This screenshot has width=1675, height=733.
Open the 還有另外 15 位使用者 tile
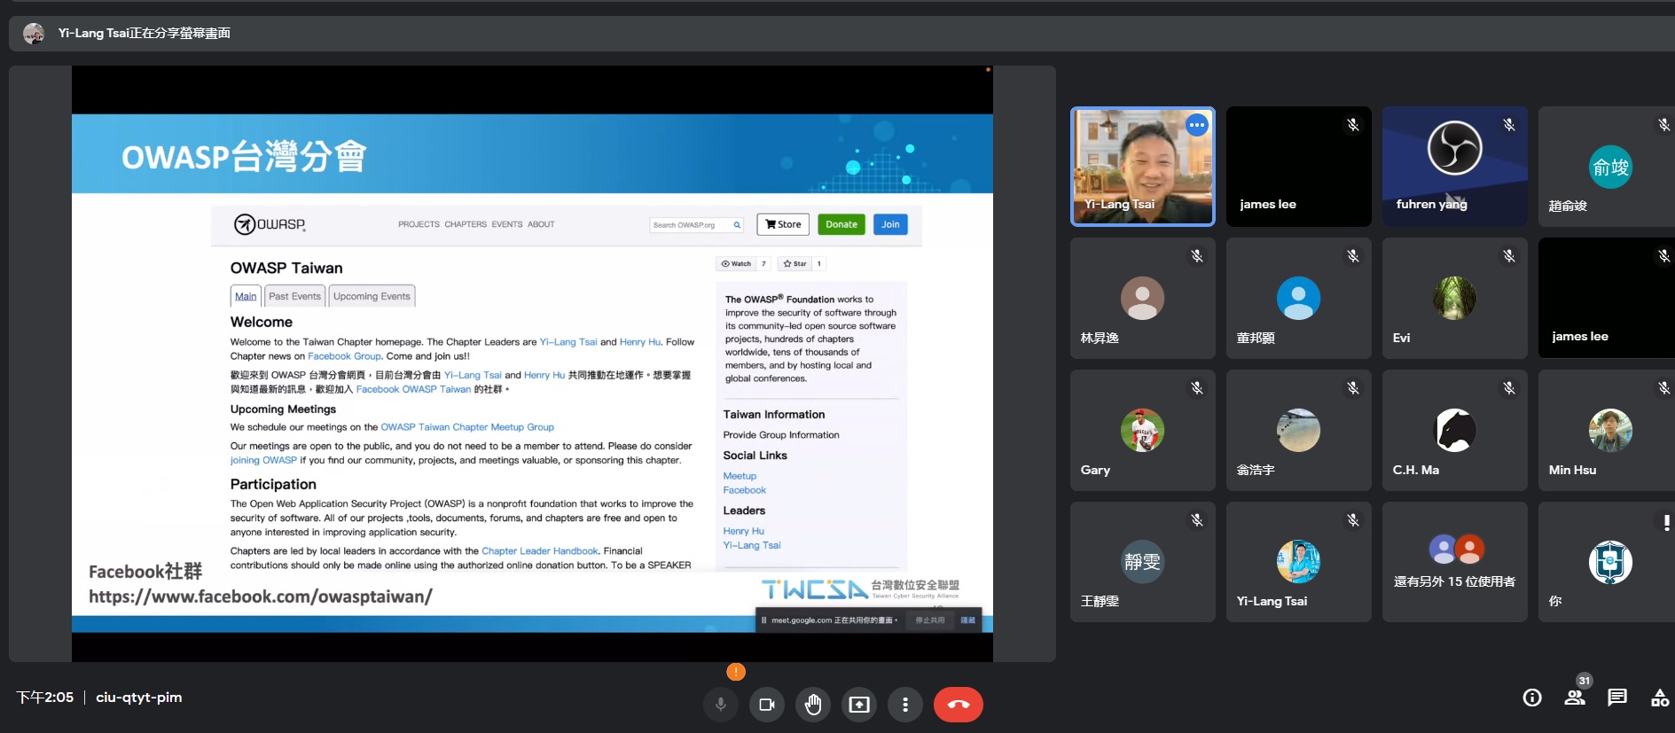tap(1455, 562)
